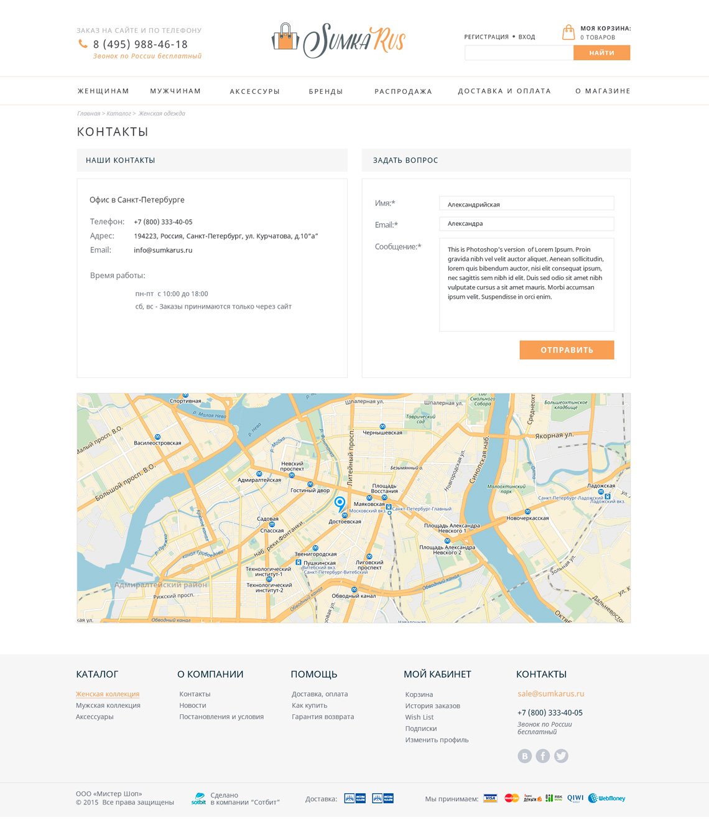Viewport: 709px width, 820px height.
Task: Open footer link Как купить
Action: (309, 706)
